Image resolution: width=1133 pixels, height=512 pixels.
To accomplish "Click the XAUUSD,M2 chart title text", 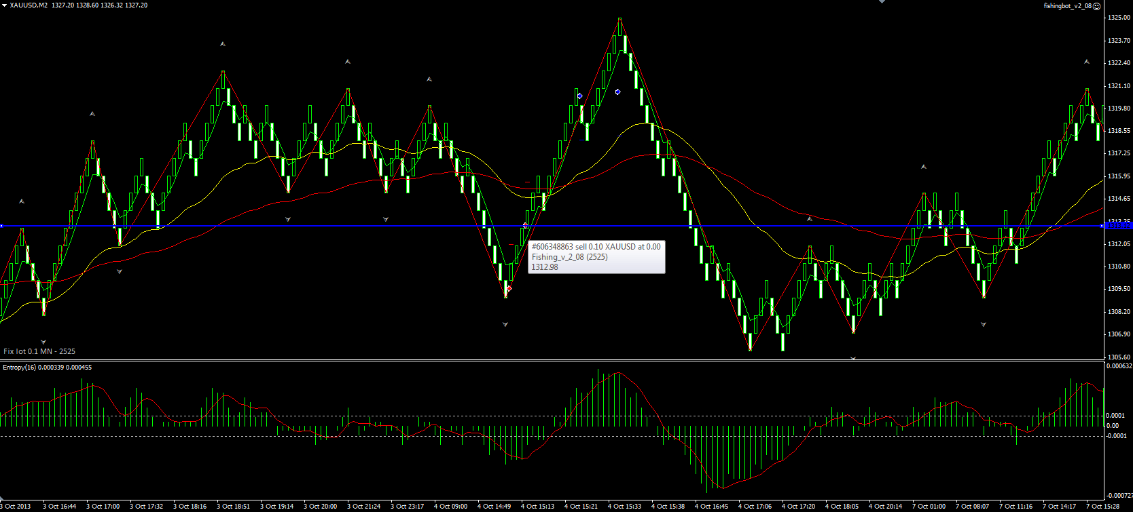I will click(29, 5).
